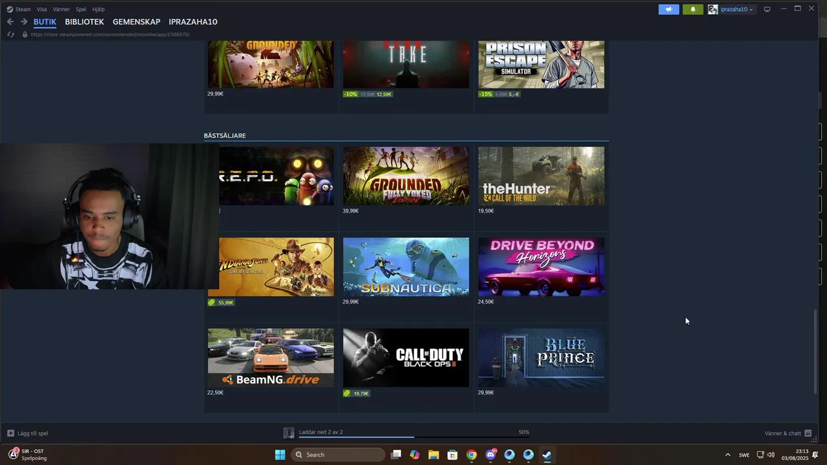Open the Visa menu

pyautogui.click(x=41, y=9)
